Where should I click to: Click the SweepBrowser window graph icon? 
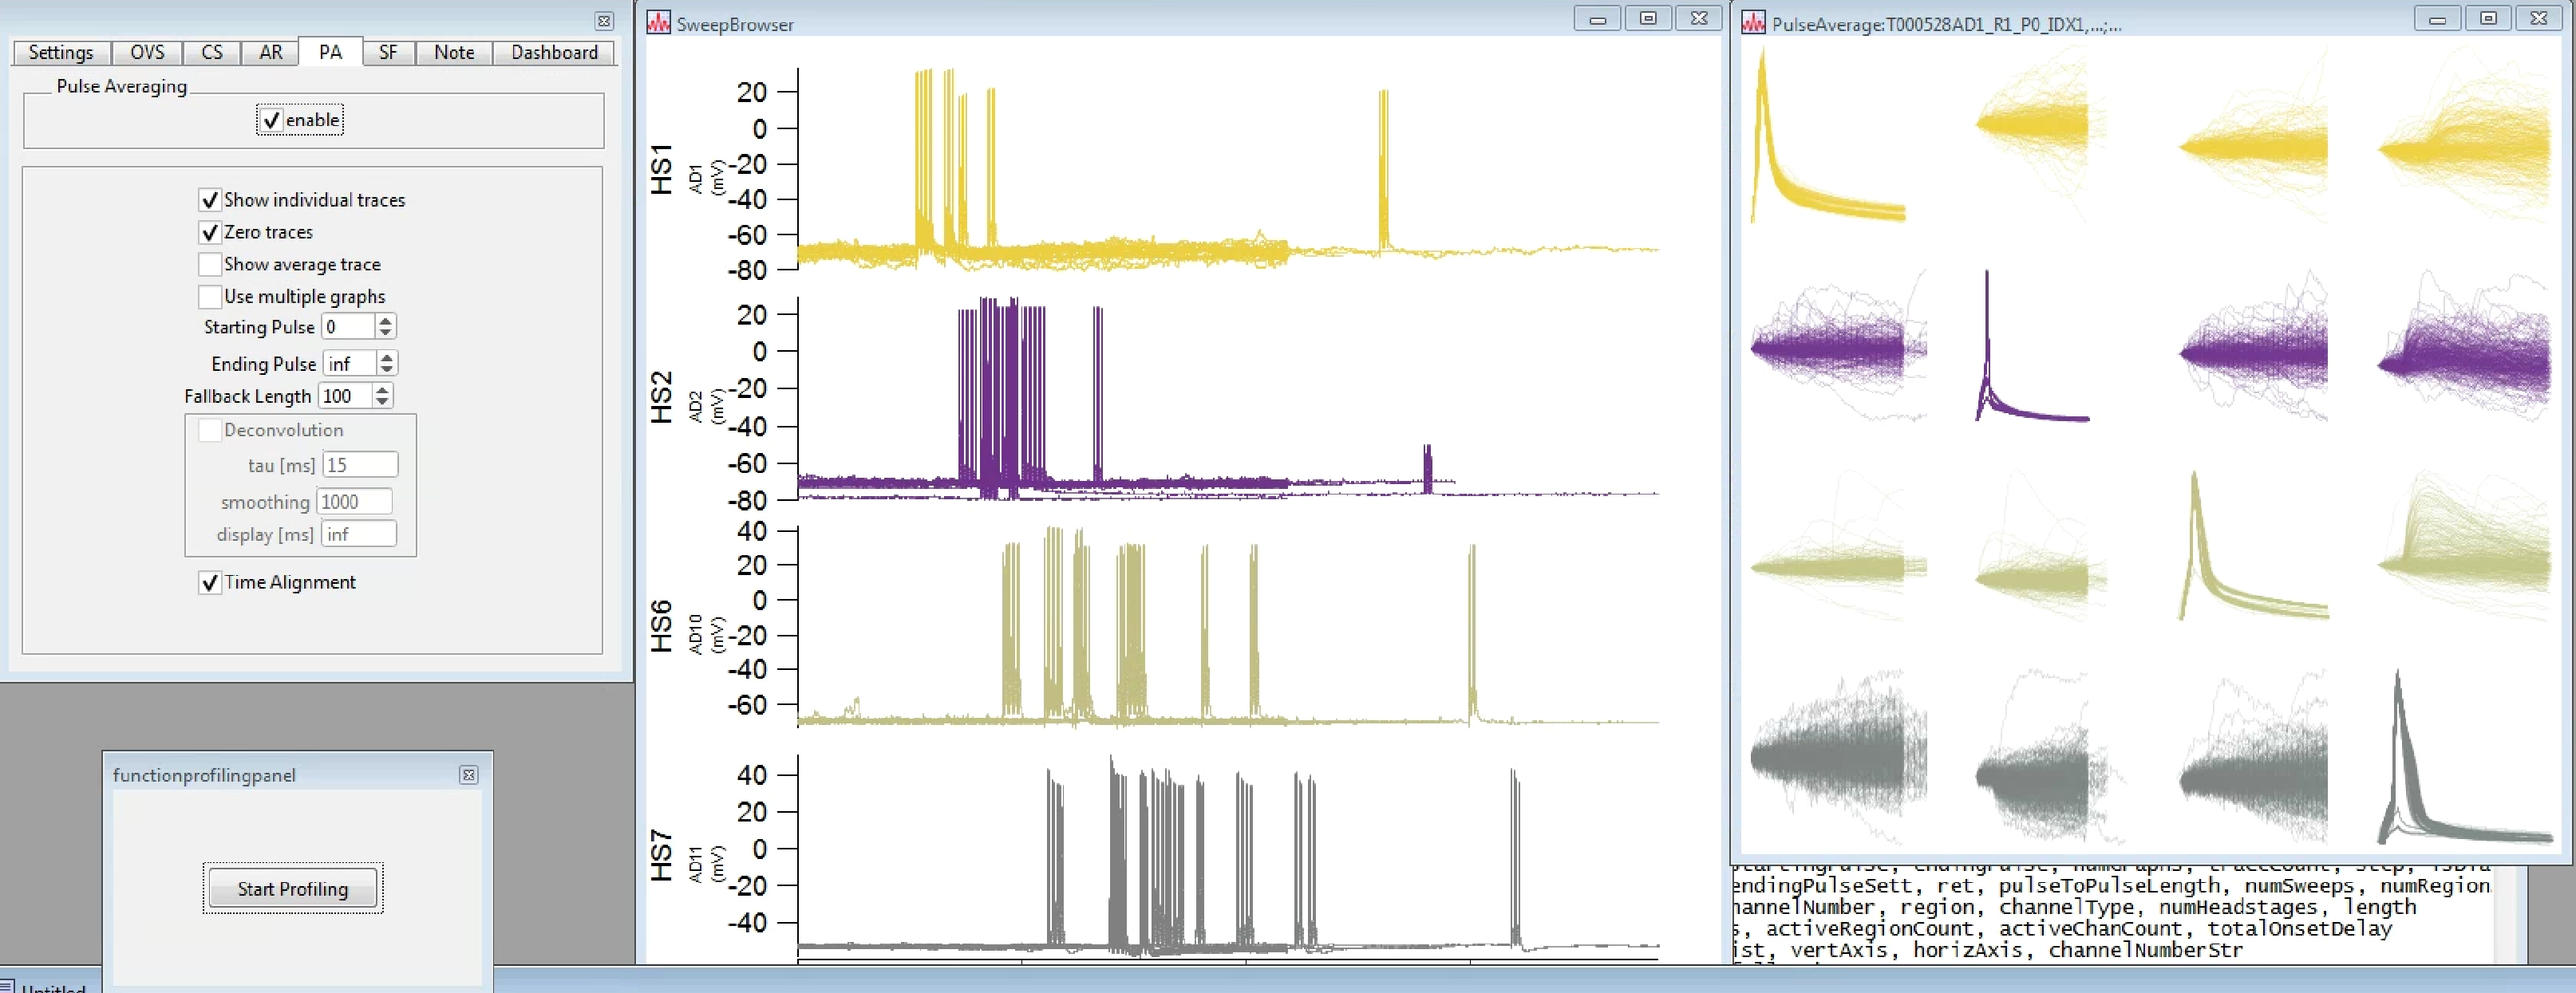click(x=658, y=22)
